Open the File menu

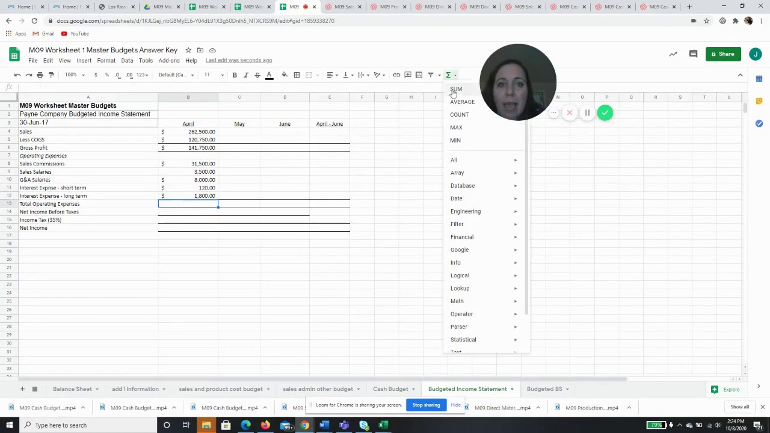33,60
